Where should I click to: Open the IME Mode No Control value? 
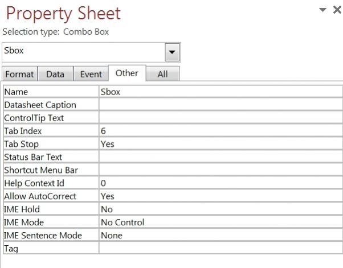(220, 222)
